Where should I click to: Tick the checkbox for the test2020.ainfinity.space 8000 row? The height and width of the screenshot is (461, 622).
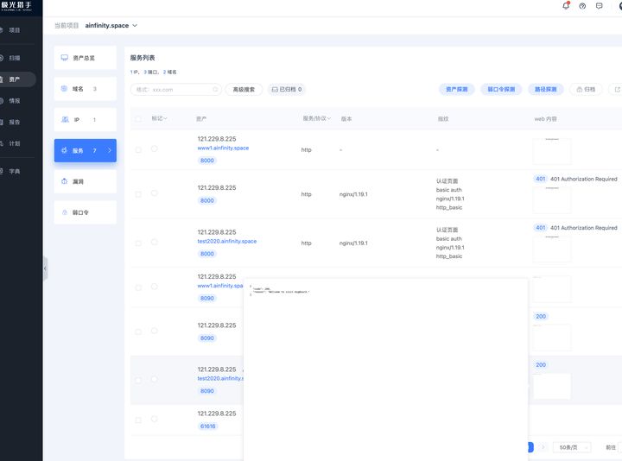click(x=138, y=243)
